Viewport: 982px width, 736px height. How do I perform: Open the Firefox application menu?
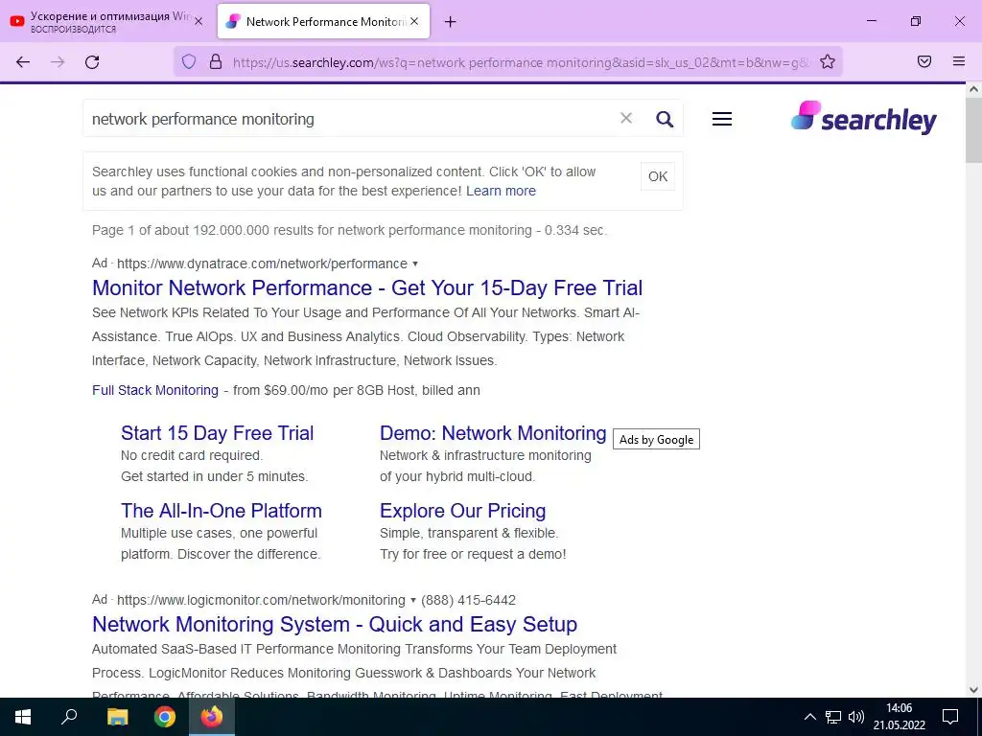[x=959, y=61]
